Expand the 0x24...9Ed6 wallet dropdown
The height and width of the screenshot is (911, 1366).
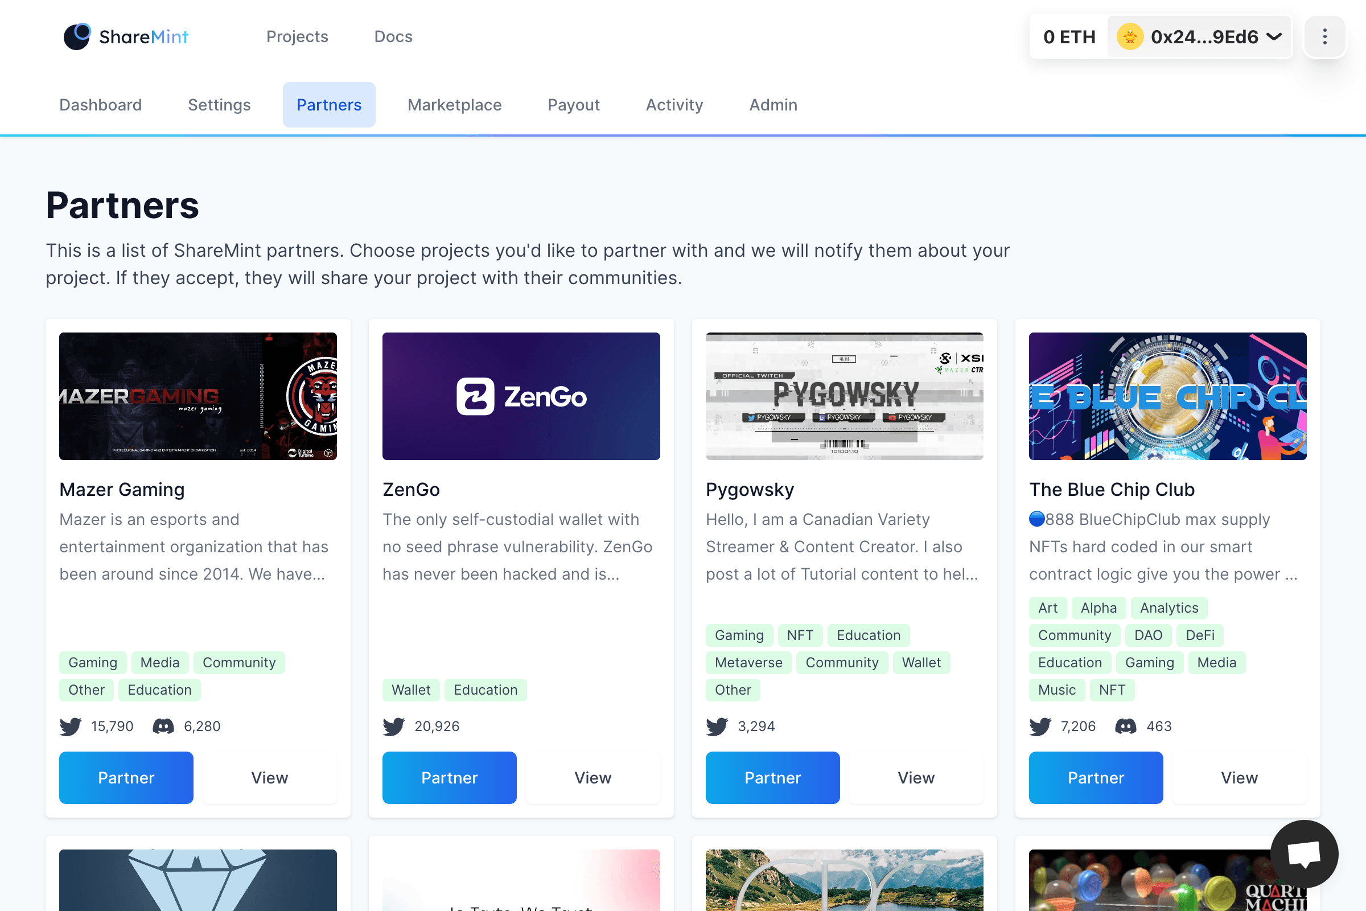click(1274, 36)
